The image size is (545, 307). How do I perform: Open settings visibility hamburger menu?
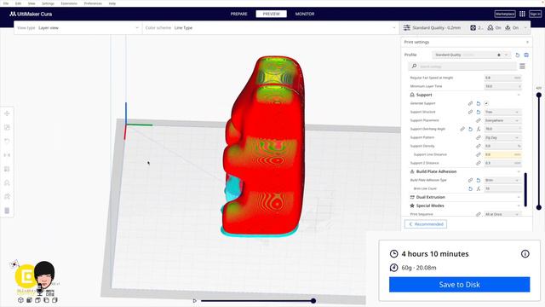click(522, 67)
